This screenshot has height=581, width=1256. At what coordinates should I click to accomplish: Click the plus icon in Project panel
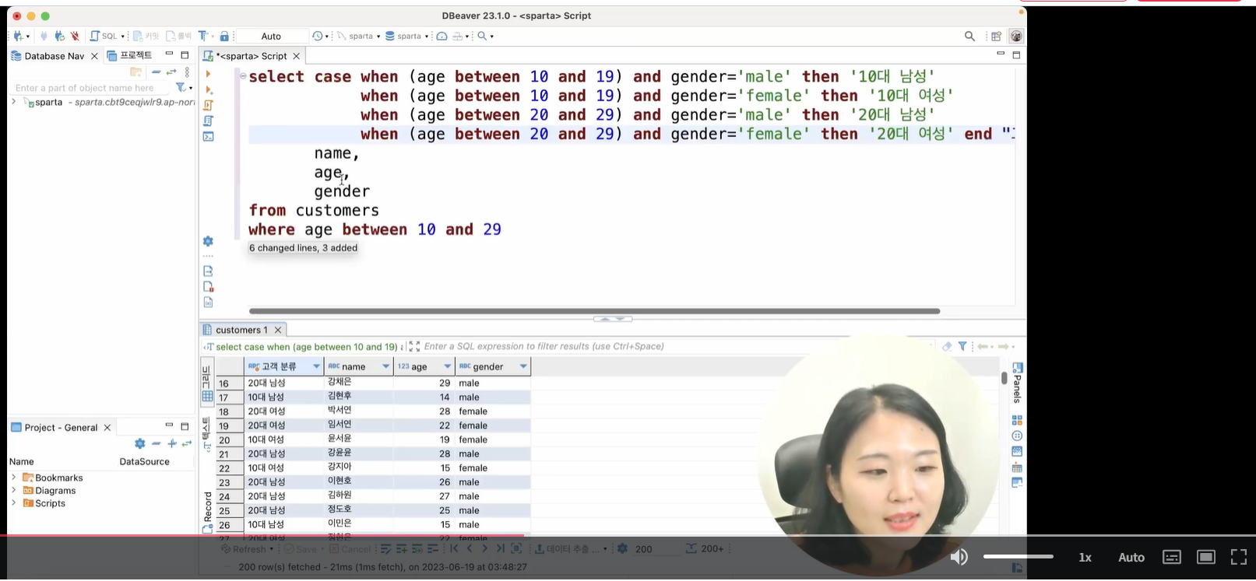coord(172,443)
